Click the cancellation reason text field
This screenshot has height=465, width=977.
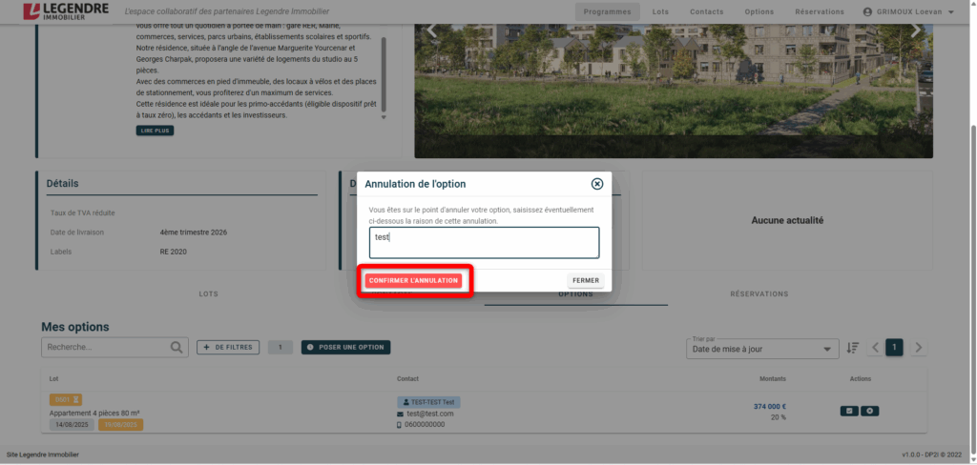click(484, 242)
